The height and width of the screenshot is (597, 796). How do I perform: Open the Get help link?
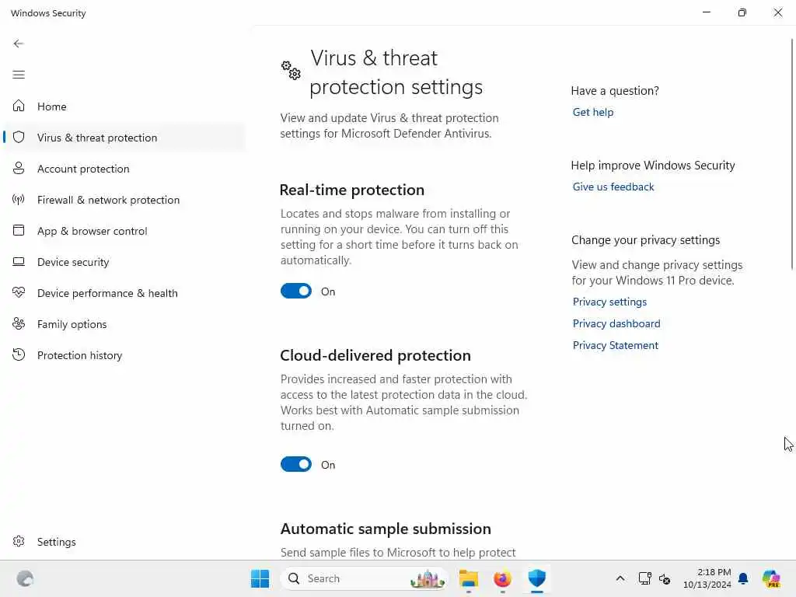click(x=593, y=112)
